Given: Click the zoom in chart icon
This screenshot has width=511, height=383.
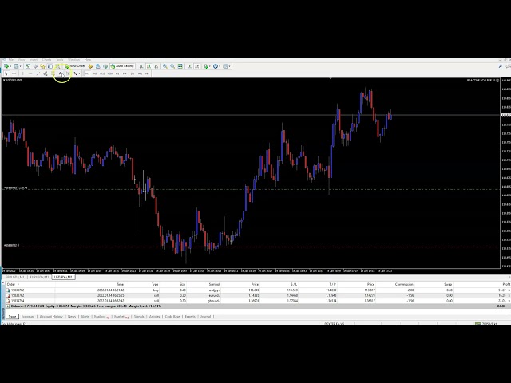Looking at the screenshot, I should (164, 66).
